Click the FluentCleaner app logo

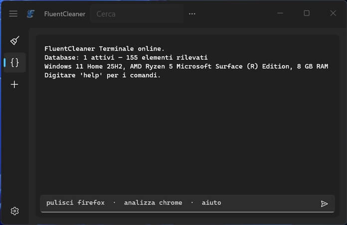pos(30,14)
